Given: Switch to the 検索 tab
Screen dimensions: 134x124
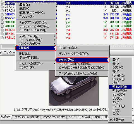Looking at the screenshot, I should [97, 117].
